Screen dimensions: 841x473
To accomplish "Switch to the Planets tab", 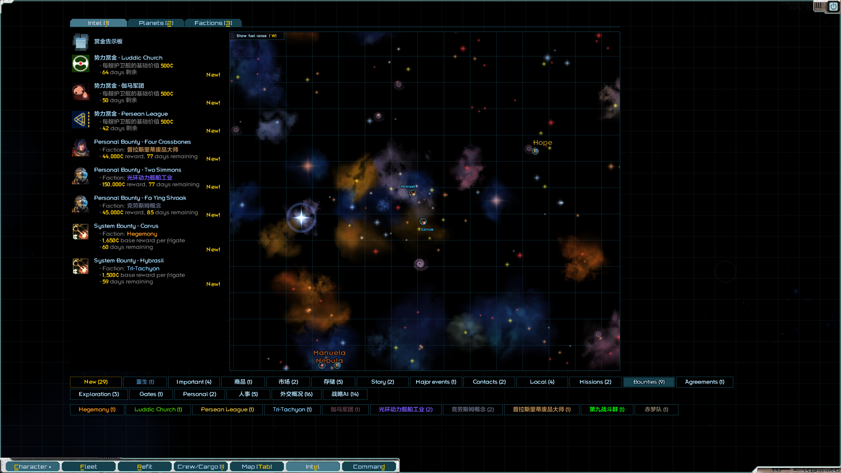I will point(156,23).
